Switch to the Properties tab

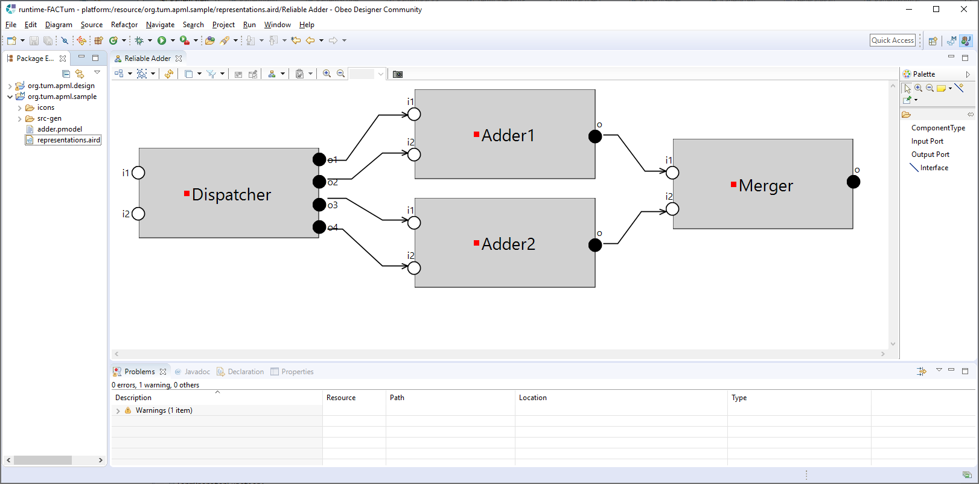point(292,372)
